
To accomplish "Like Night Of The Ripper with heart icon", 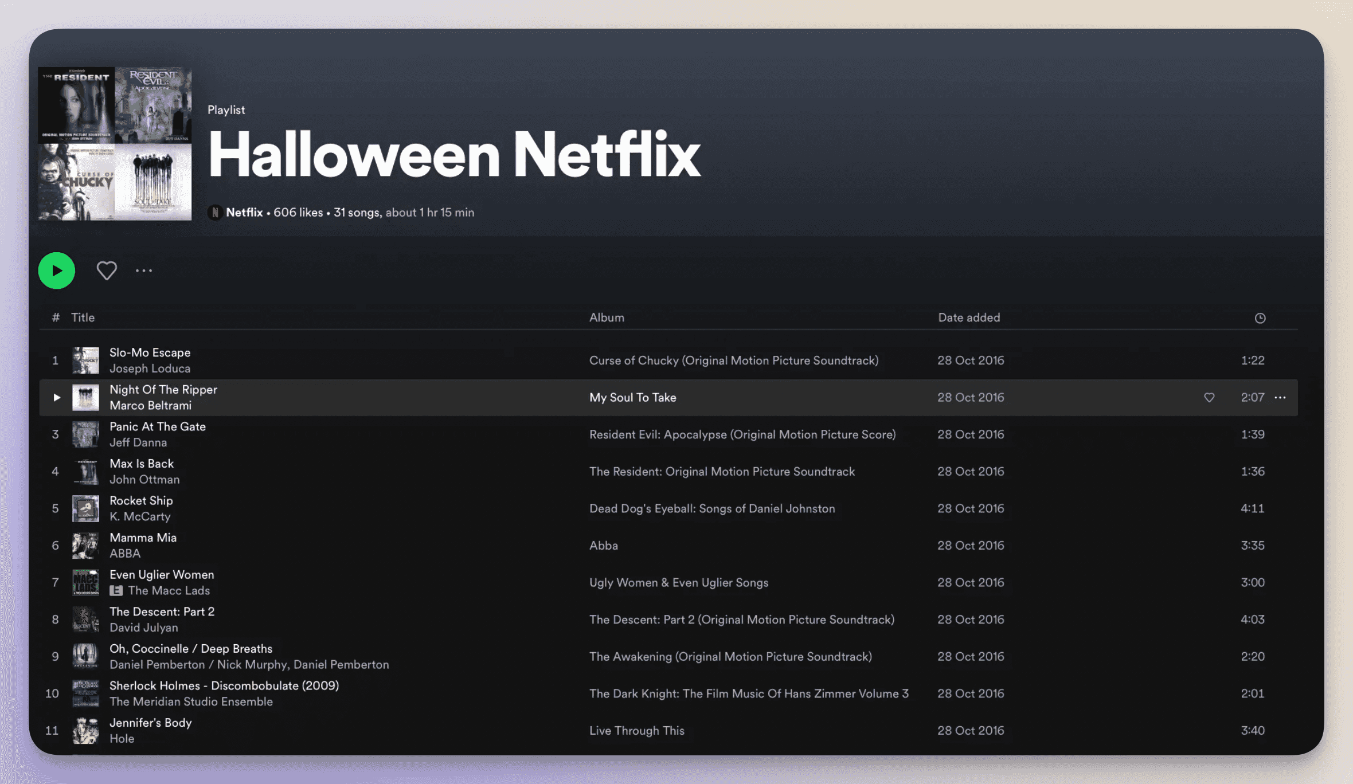I will [x=1209, y=397].
